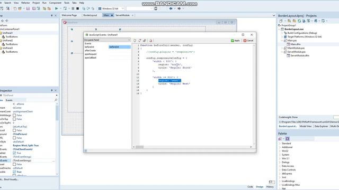The height and width of the screenshot is (190, 339).
Task: Toggle the Collapsed False checkbox
Action: click(x=14, y=164)
